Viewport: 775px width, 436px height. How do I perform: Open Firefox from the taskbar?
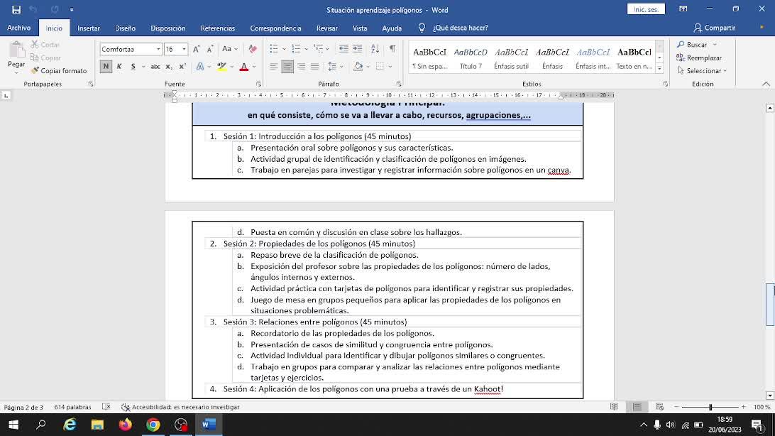coord(126,425)
